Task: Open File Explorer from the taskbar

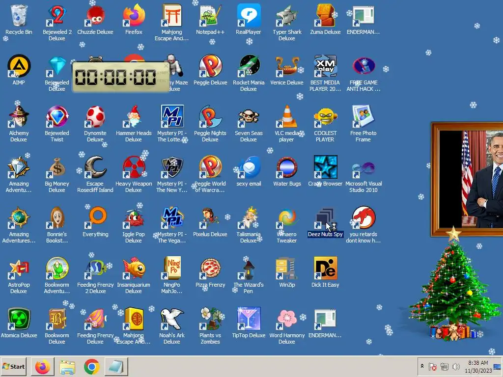Action: click(67, 366)
